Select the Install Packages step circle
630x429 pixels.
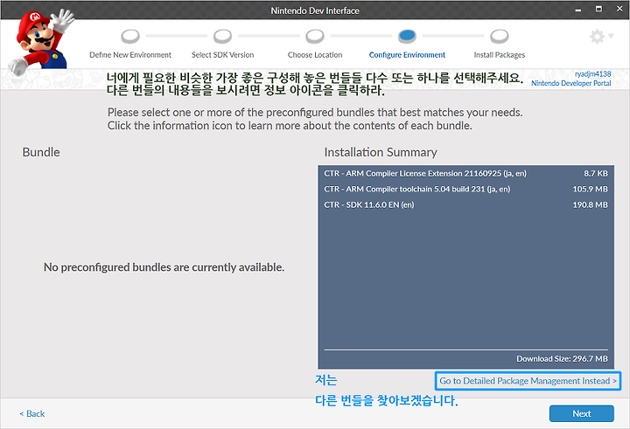(x=500, y=36)
